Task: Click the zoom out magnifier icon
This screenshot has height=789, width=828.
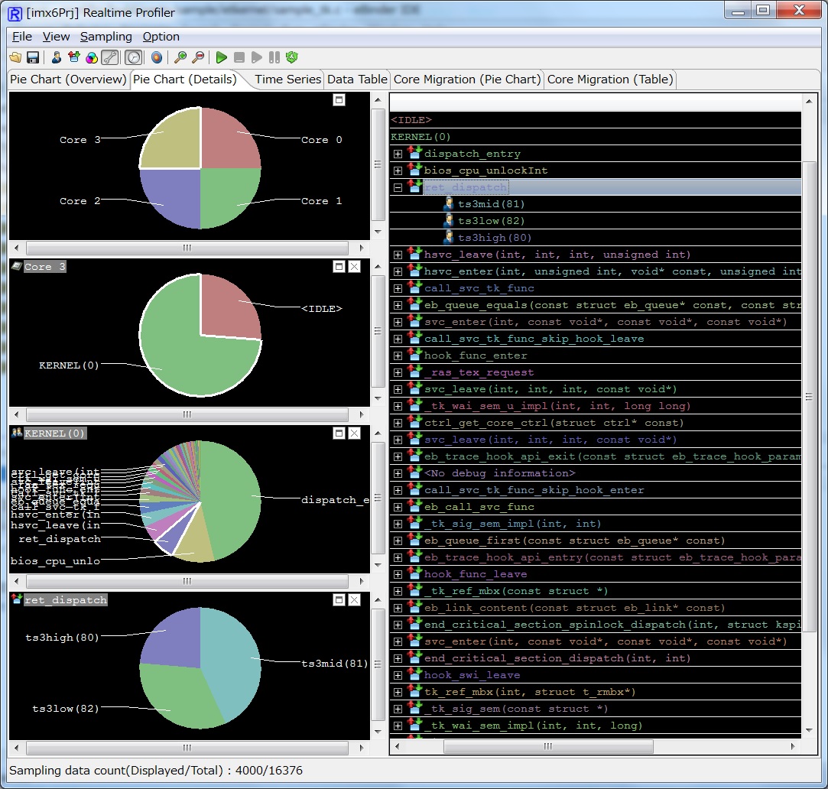Action: [x=198, y=57]
